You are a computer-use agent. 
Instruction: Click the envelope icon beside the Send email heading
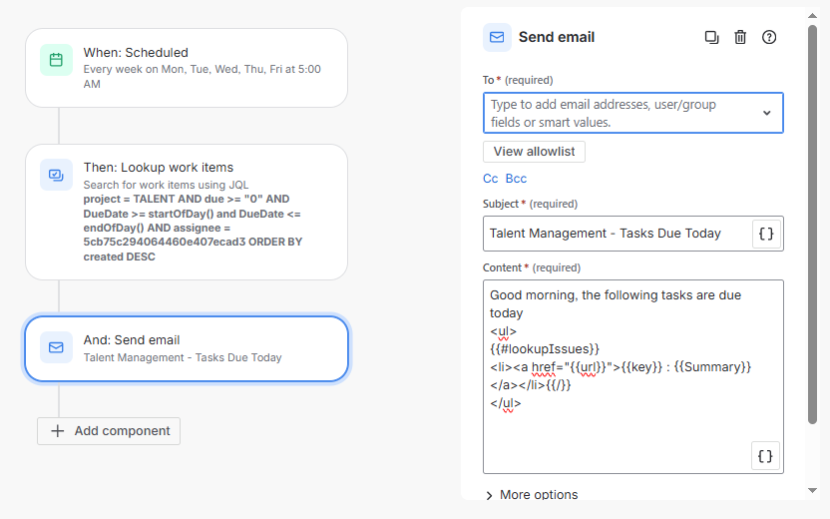pyautogui.click(x=497, y=37)
